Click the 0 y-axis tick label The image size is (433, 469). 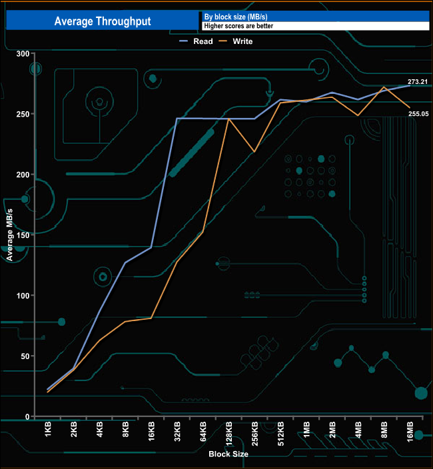27,416
